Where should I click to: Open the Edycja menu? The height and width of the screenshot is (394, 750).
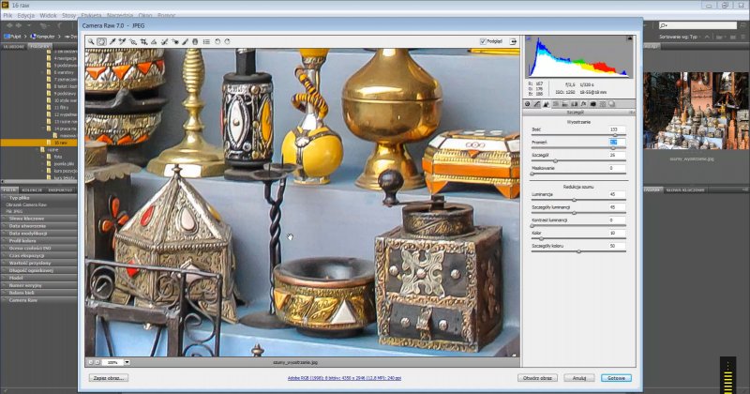[25, 16]
